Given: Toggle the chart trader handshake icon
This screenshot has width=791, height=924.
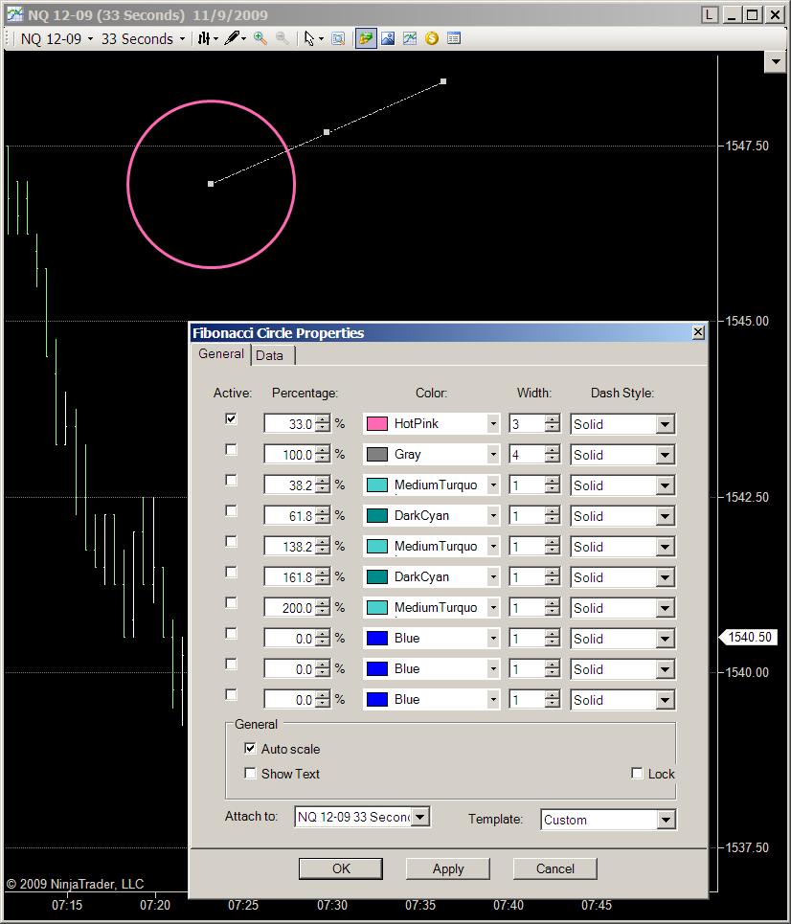Looking at the screenshot, I should [366, 38].
